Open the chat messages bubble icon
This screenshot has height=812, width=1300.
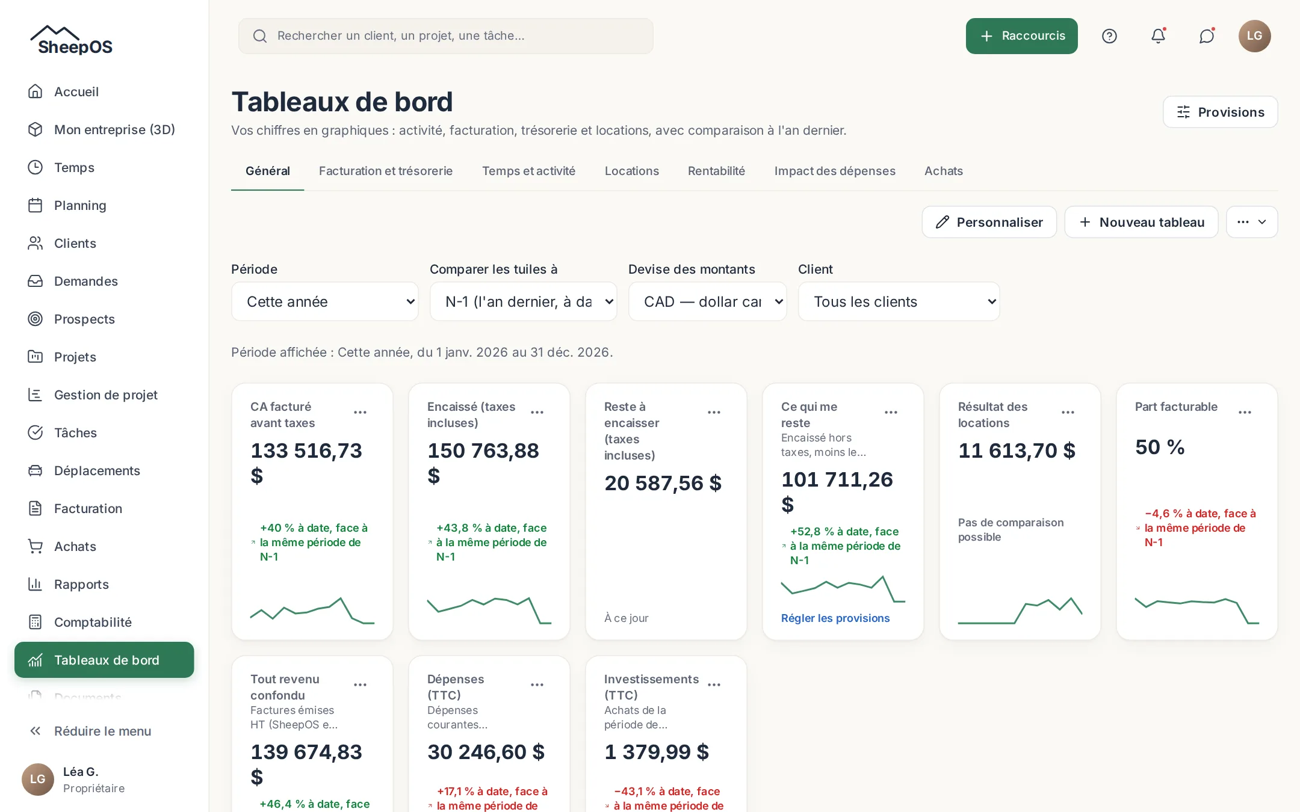[x=1207, y=36]
